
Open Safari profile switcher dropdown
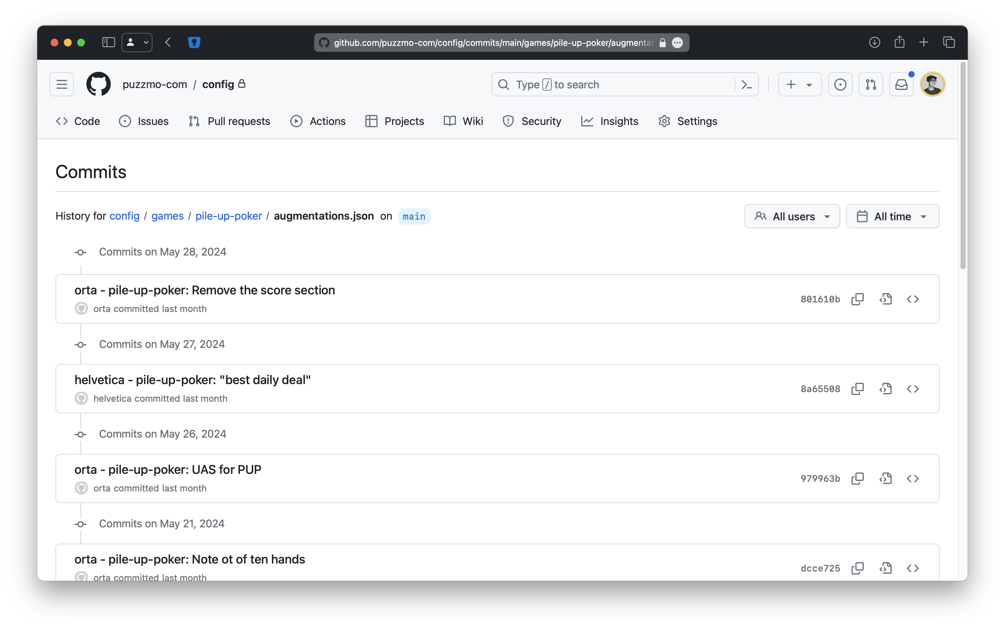[137, 42]
